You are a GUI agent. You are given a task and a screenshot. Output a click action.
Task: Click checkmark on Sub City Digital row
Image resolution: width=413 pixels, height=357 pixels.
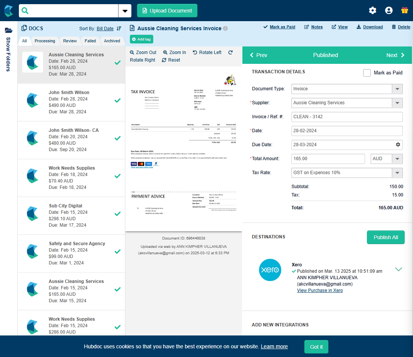[x=117, y=214]
